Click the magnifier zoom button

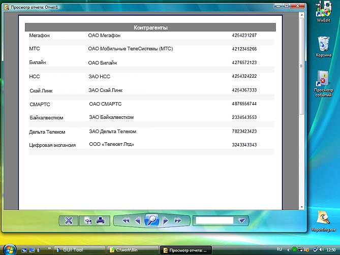pos(152,220)
